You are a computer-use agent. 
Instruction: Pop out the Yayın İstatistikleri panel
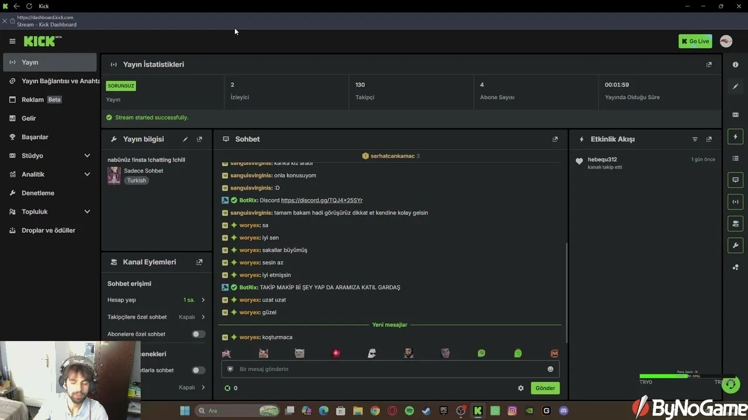click(x=709, y=65)
